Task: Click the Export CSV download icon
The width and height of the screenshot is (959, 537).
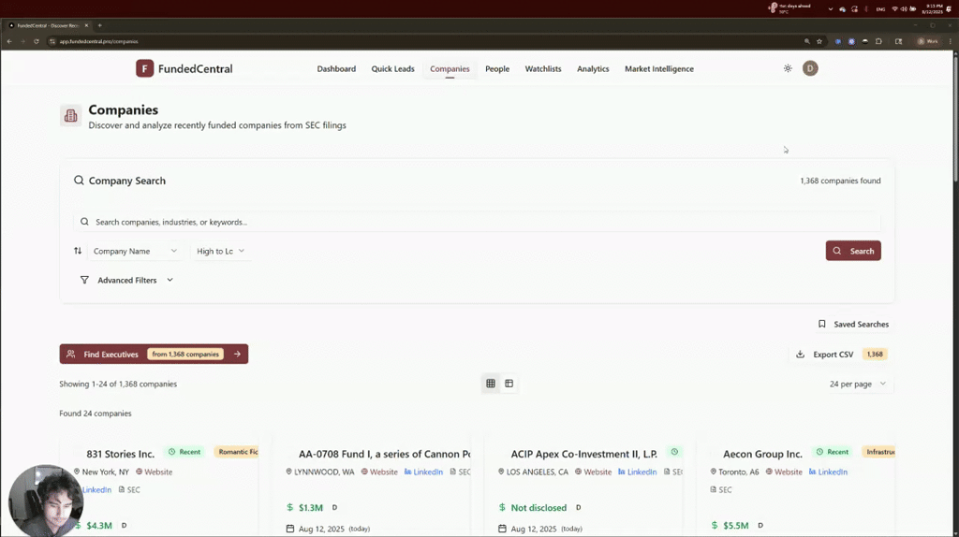Action: (800, 355)
